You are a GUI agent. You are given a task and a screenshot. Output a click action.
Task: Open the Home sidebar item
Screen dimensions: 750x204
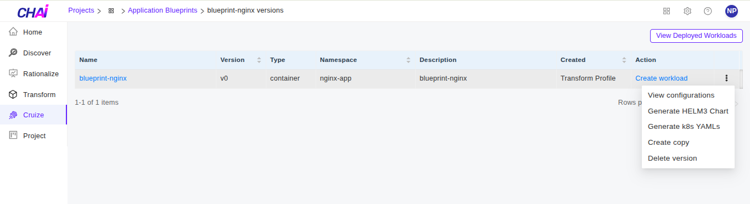tap(33, 32)
